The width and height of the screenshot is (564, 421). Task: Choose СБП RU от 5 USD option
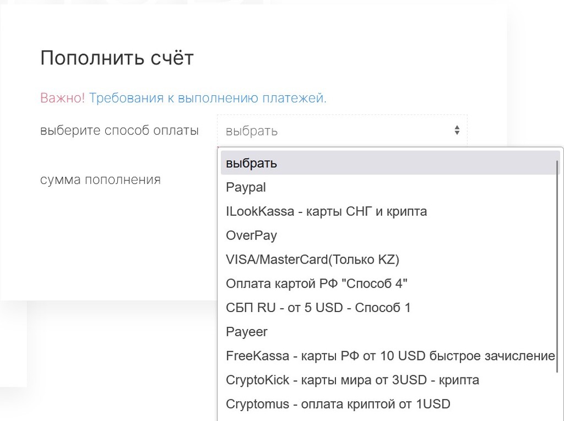[318, 308]
